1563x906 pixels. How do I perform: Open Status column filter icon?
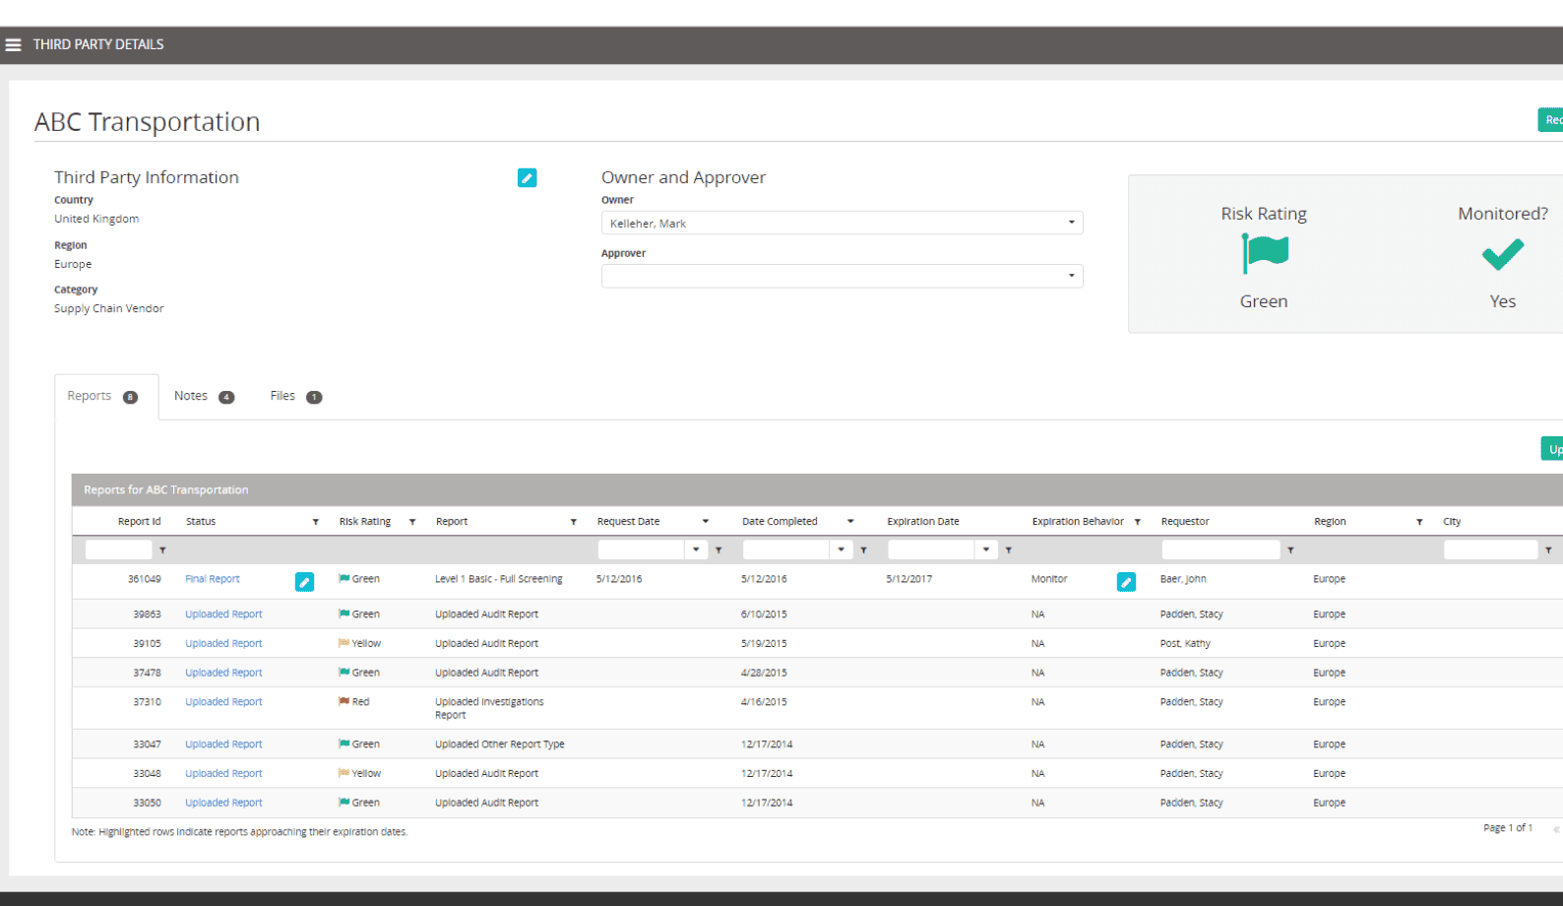point(316,522)
